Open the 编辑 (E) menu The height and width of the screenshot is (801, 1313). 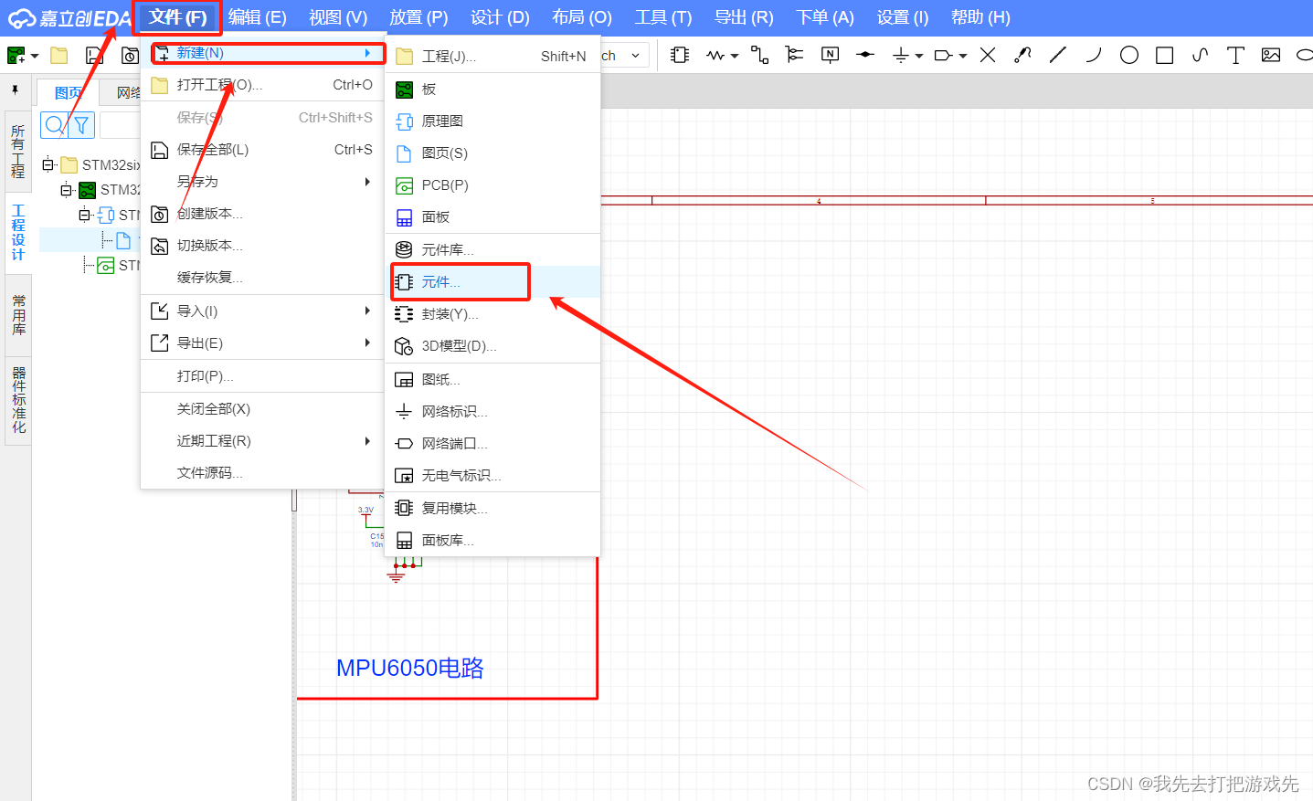(257, 17)
